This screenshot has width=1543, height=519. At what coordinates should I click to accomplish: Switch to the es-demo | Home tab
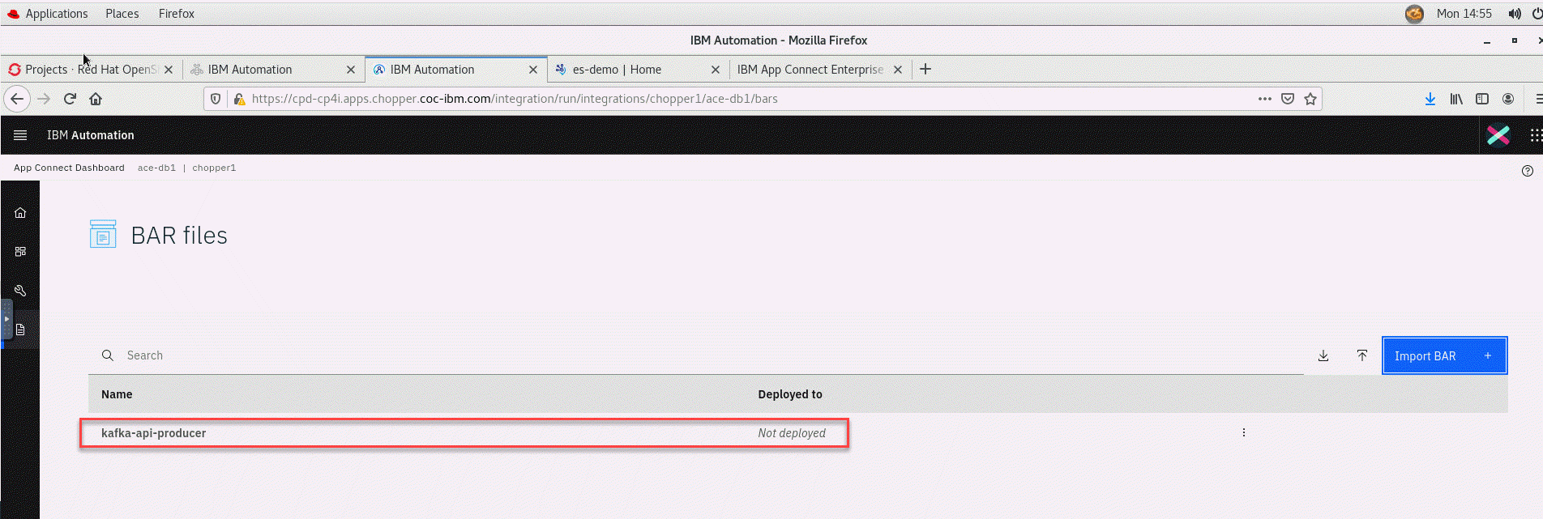617,70
